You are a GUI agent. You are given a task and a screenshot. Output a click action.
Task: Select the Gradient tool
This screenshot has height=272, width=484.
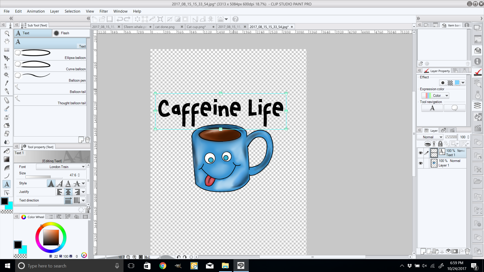7,159
